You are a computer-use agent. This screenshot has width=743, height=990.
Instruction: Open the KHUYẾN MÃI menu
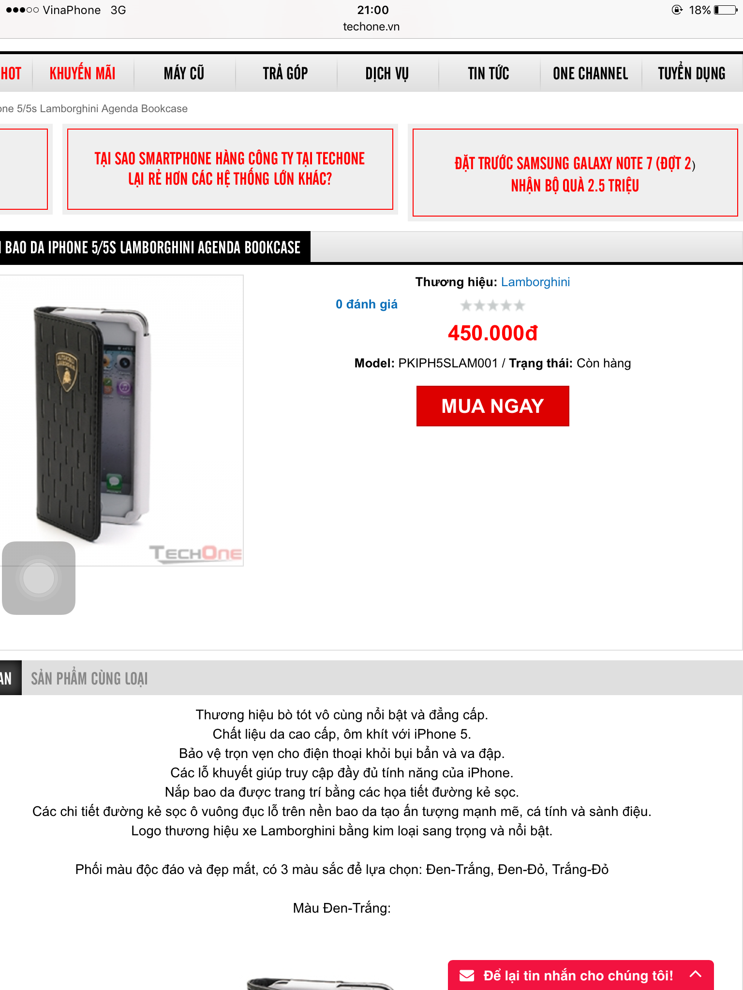tap(83, 73)
